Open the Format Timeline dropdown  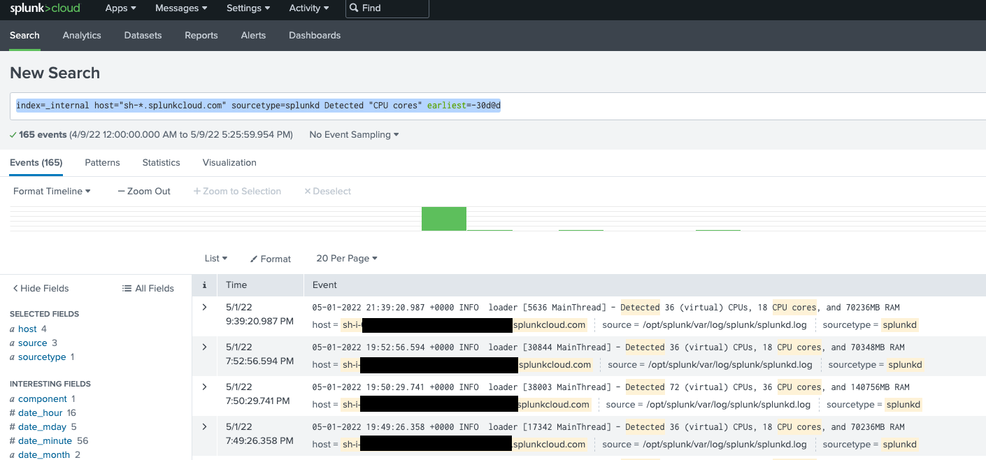[x=51, y=191]
